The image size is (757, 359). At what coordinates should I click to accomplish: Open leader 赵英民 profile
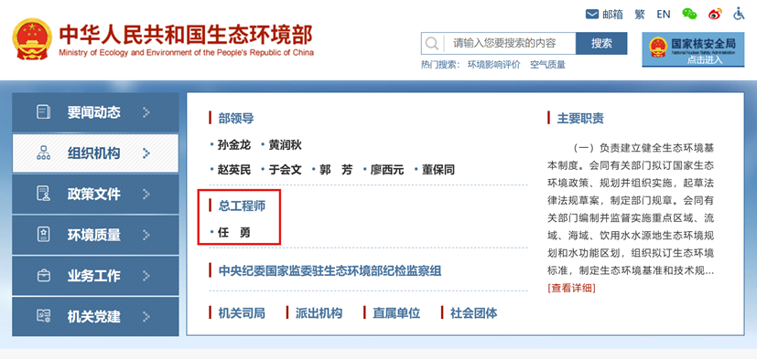234,170
